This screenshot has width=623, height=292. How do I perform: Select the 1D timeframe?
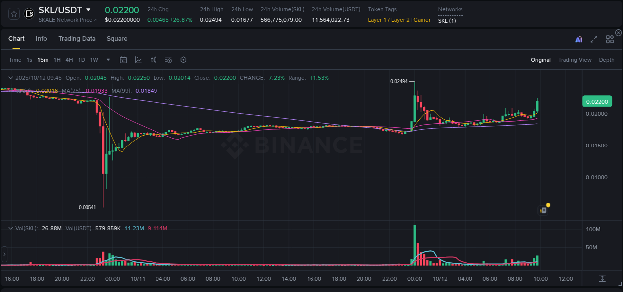point(81,59)
